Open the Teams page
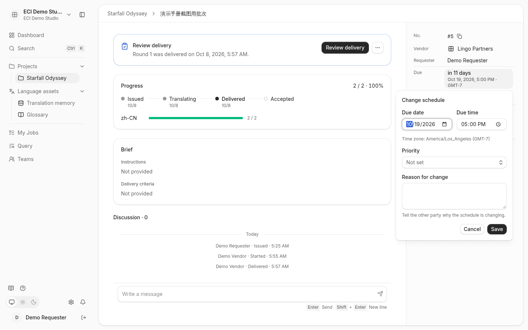Image resolution: width=528 pixels, height=330 pixels. click(47, 159)
